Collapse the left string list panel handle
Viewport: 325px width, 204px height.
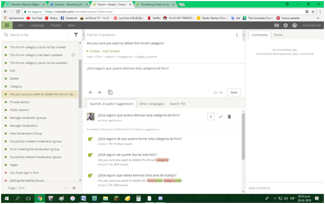point(83,35)
